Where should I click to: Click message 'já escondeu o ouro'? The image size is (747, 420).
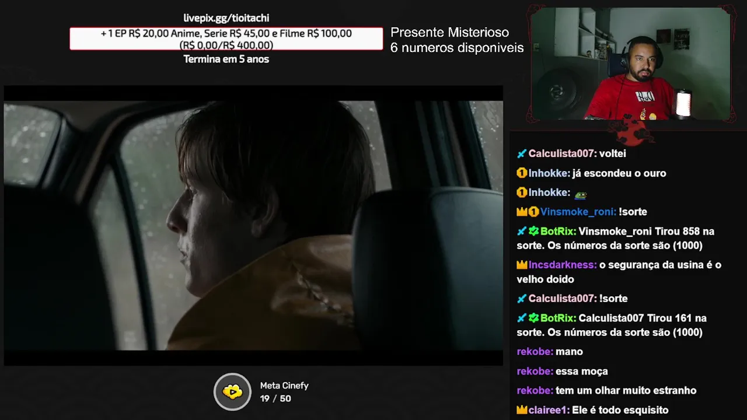(x=619, y=173)
